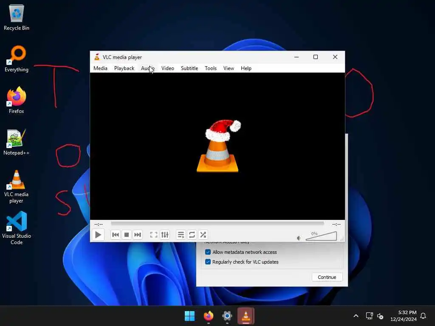
Task: Mute audio via speaker icon
Action: pos(299,238)
